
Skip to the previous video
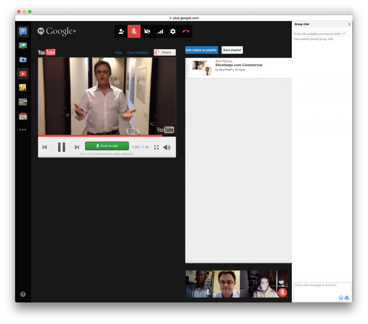coord(45,147)
